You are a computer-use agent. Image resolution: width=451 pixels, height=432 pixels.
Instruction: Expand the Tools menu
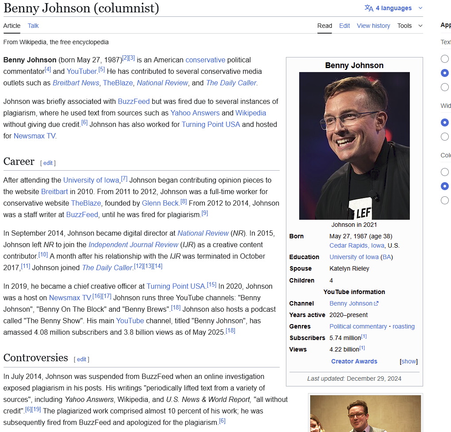pos(410,26)
